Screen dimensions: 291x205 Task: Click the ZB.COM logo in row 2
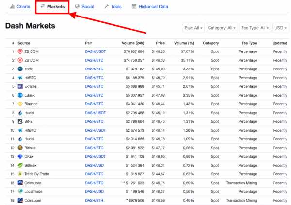pos(20,60)
